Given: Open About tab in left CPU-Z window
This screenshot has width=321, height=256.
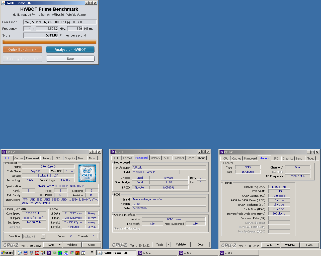Looking at the screenshot, I should pos(92,158).
